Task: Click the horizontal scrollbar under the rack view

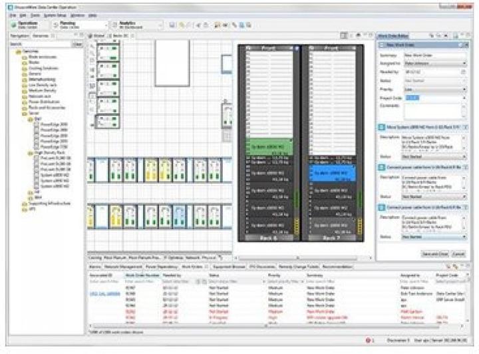Action: tap(298, 258)
